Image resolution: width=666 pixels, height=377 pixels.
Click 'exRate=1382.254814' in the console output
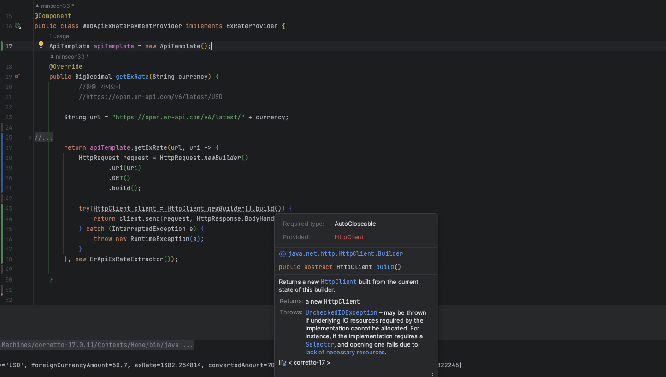pyautogui.click(x=168, y=365)
